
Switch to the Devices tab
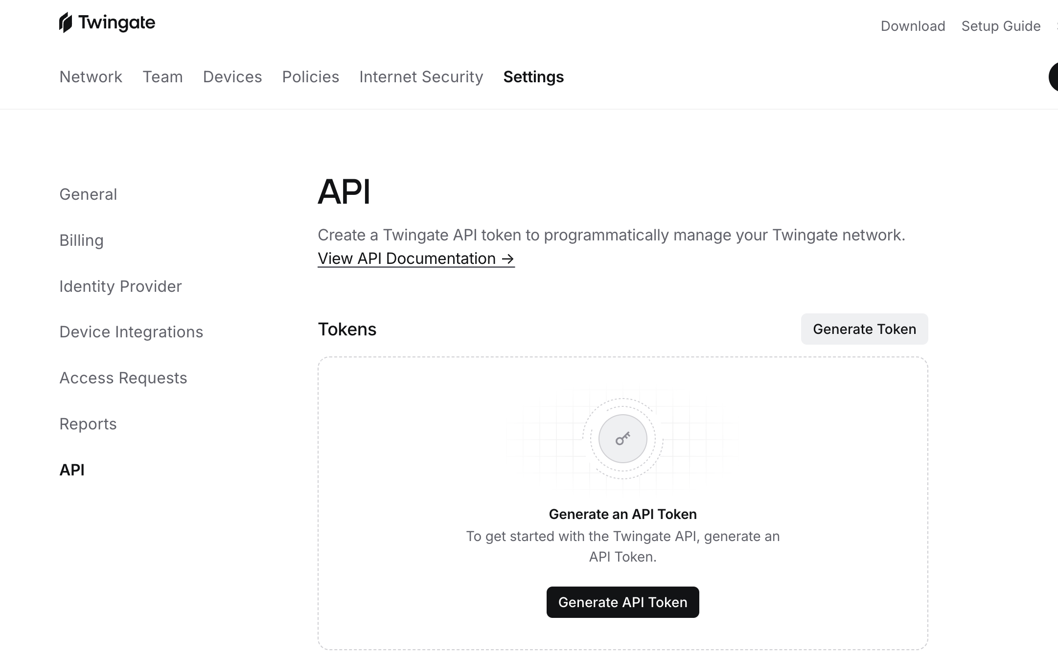(232, 77)
